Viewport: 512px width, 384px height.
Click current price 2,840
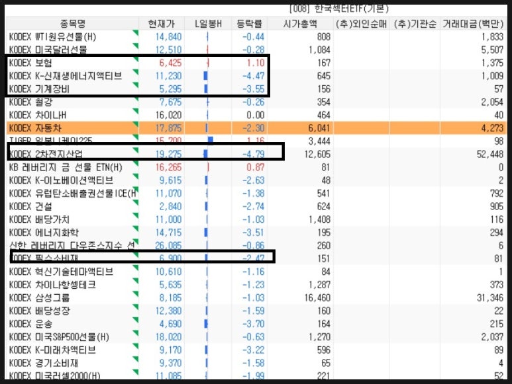170,206
